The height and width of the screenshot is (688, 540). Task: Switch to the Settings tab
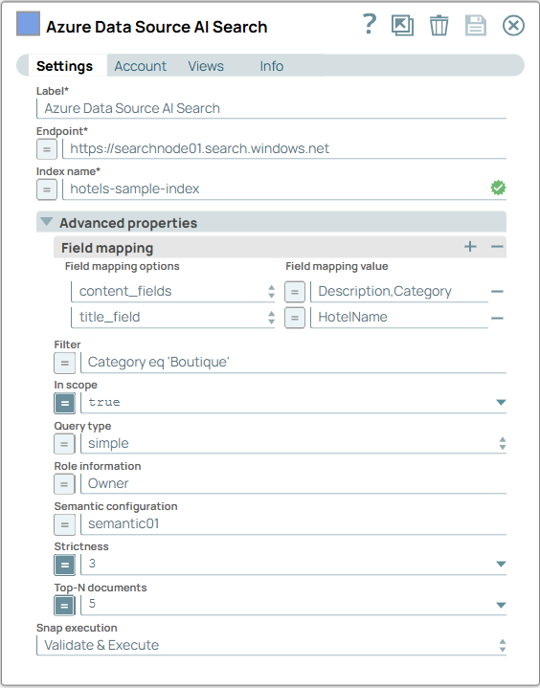point(64,66)
